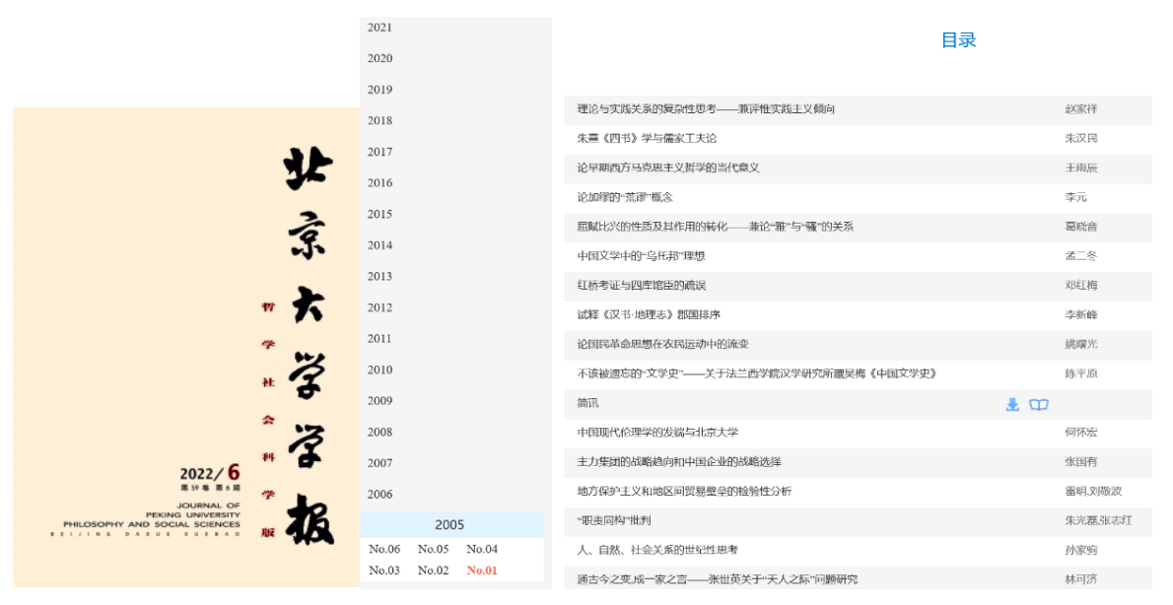Open the 简讯 article in the online reader
The width and height of the screenshot is (1173, 605).
1039,403
